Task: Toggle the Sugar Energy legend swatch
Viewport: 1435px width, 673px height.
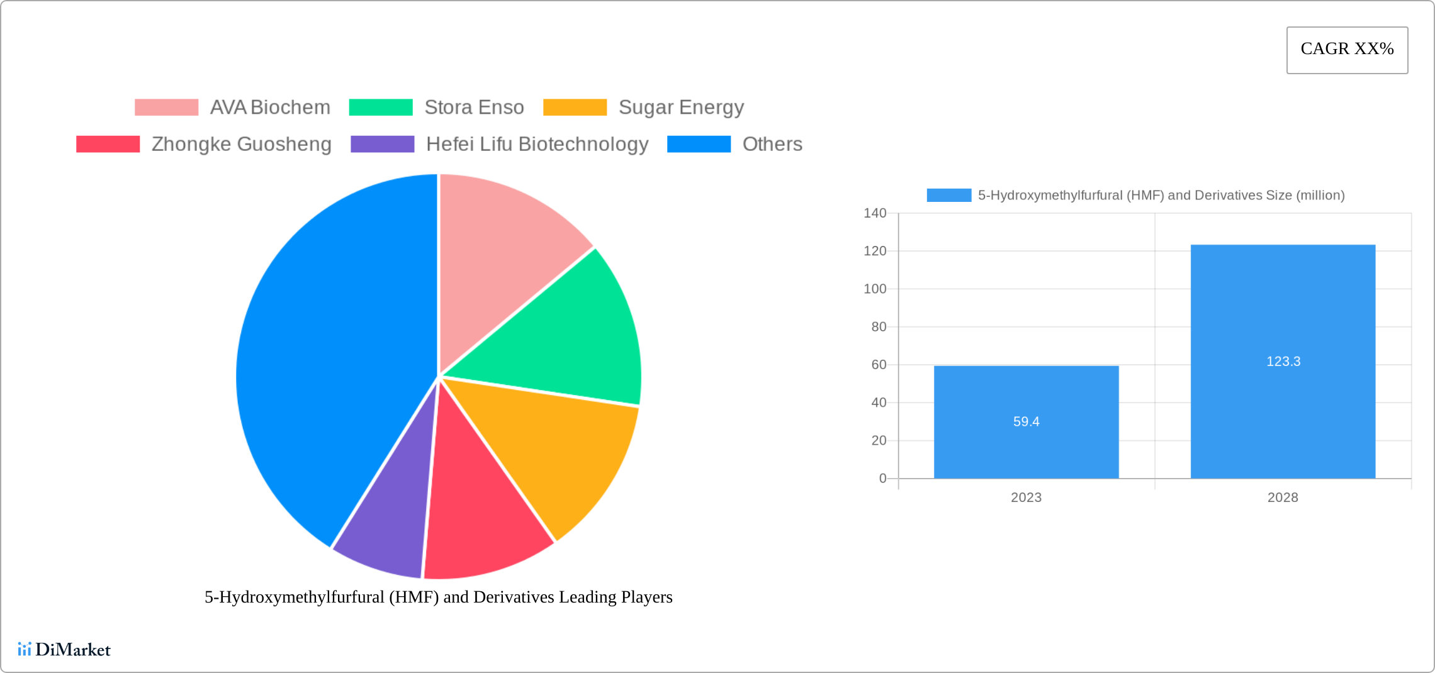Action: pos(575,108)
